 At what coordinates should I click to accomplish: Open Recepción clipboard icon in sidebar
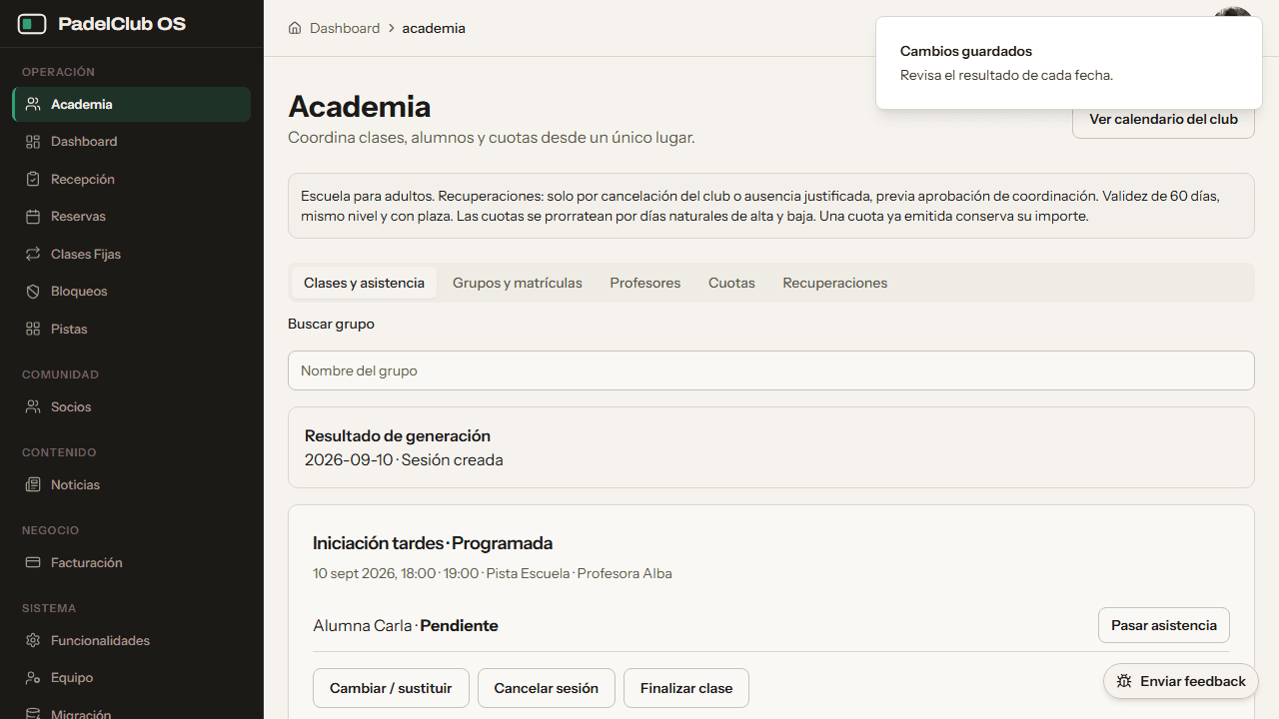pyautogui.click(x=33, y=179)
